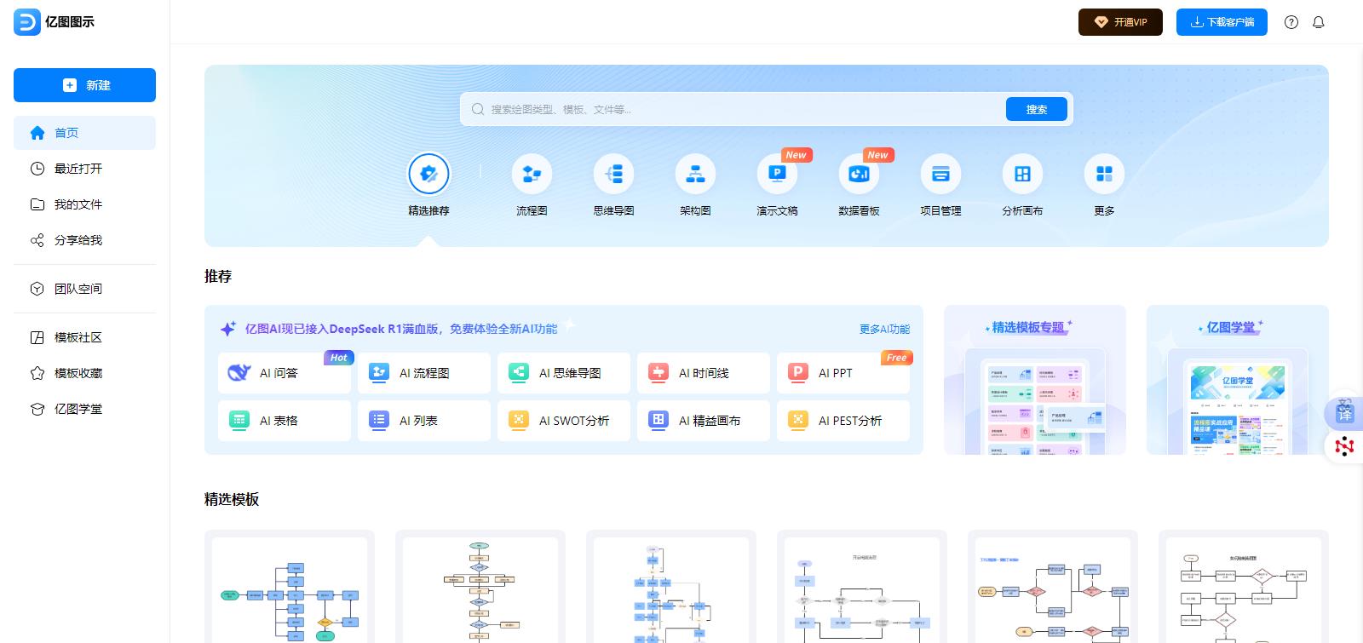Image resolution: width=1363 pixels, height=643 pixels.
Task: Click the floating translate icon
Action: tap(1344, 412)
